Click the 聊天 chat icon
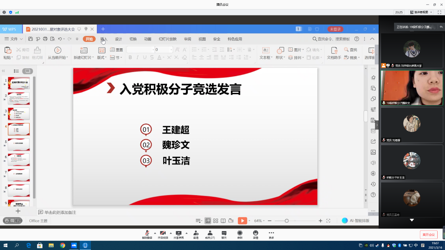Screen dimensions: 445x250 click(x=224, y=233)
